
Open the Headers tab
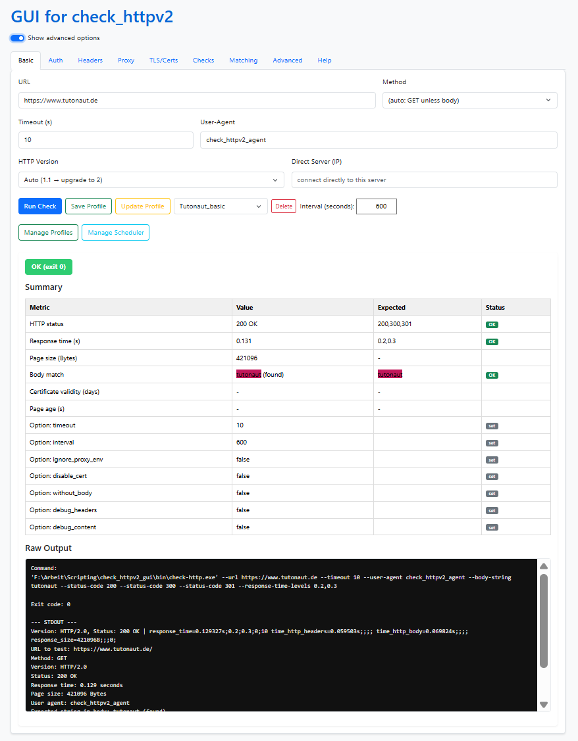[x=90, y=60]
